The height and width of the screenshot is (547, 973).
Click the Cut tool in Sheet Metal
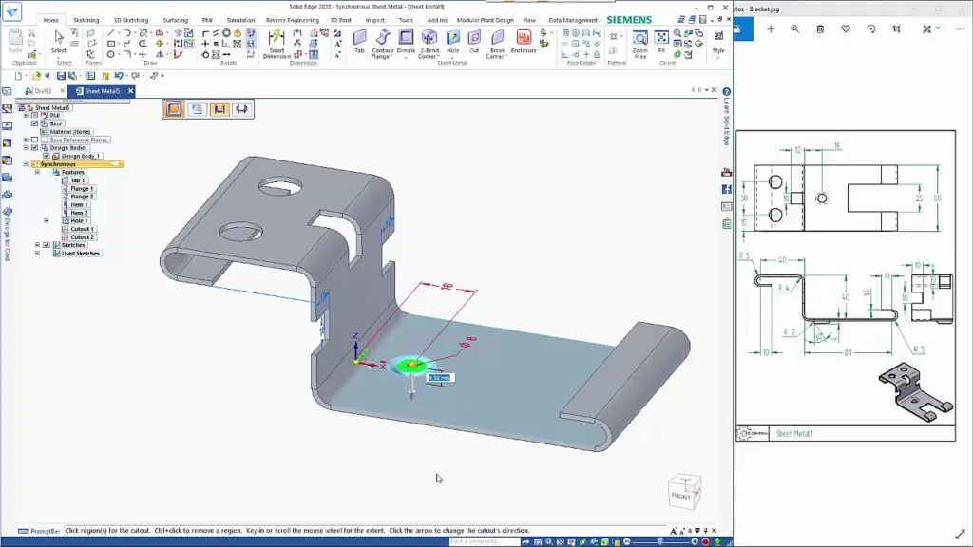[474, 41]
